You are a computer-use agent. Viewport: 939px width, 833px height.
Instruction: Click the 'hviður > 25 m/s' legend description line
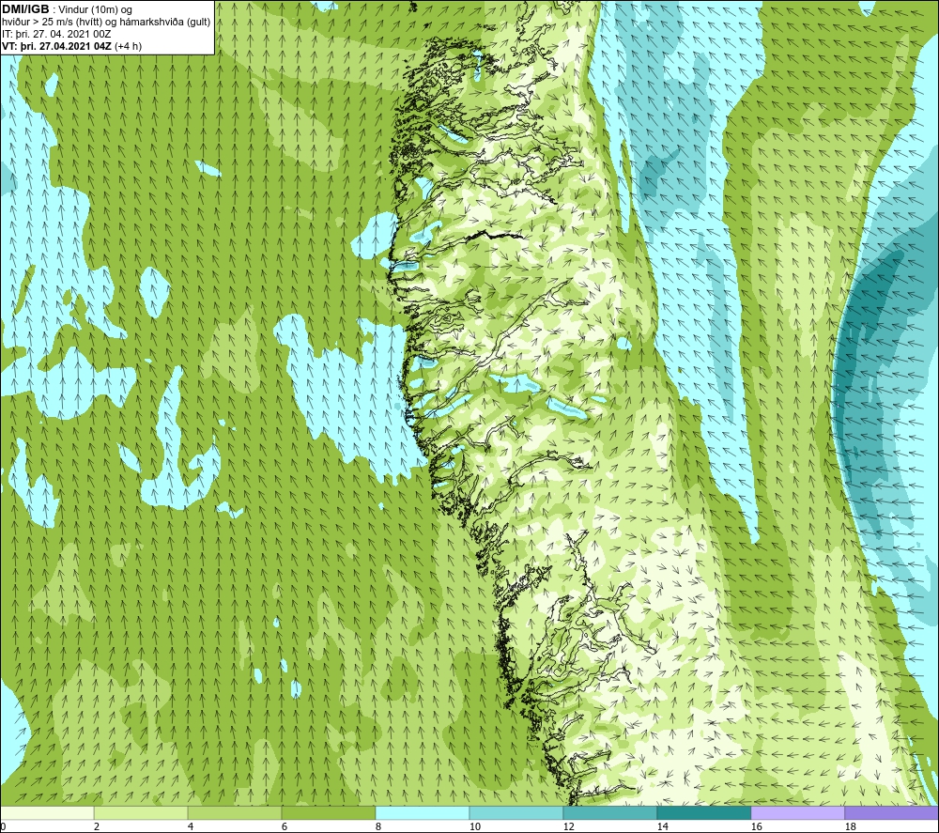[x=106, y=23]
